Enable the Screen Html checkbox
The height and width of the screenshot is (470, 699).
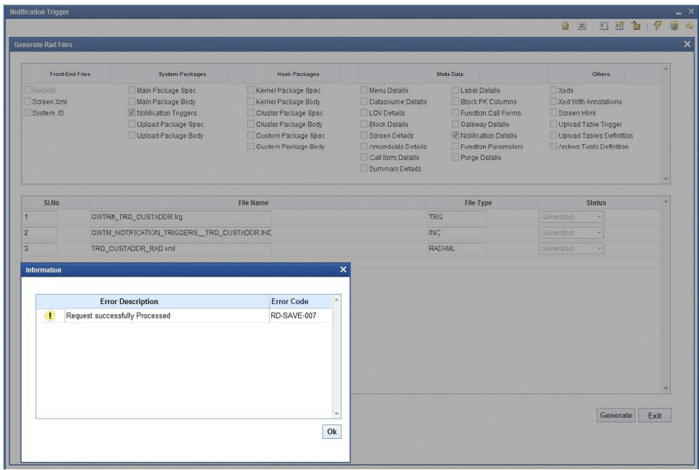(553, 112)
